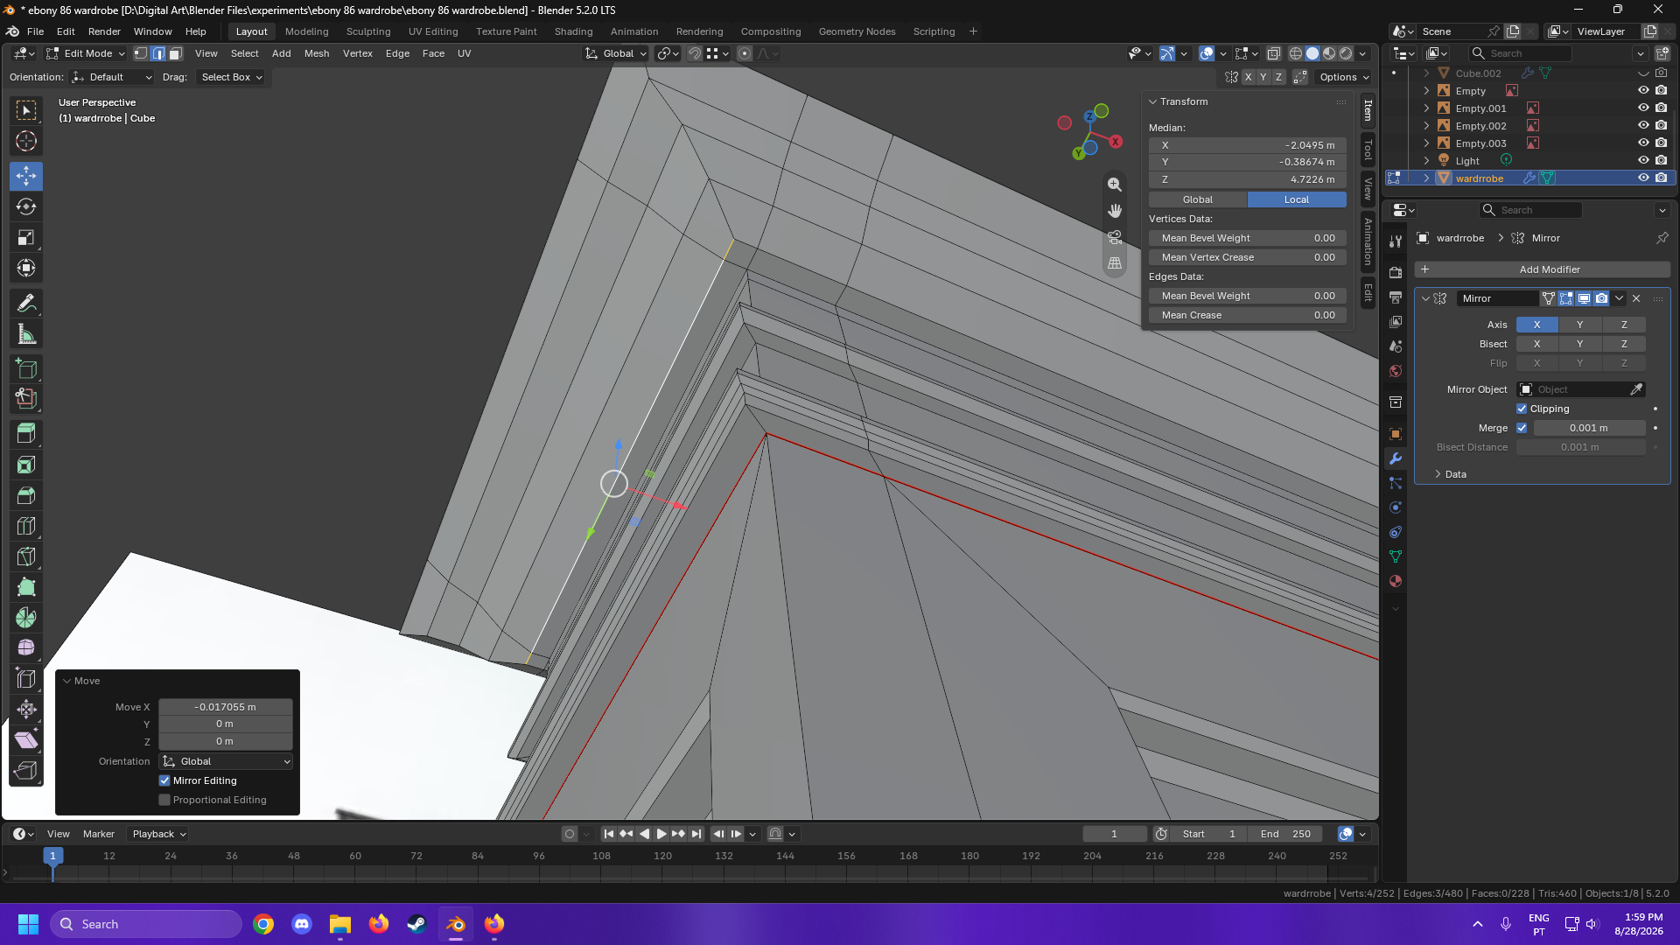Toggle Mirror modifier Axis Y
This screenshot has height=945, width=1680.
[1579, 325]
